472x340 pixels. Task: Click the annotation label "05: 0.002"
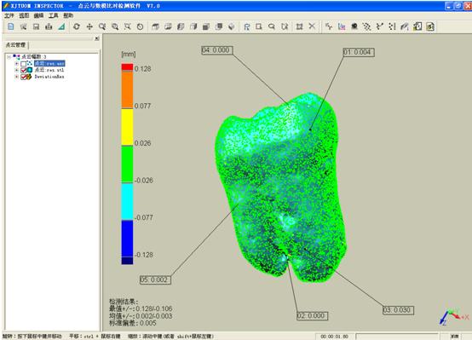155,279
